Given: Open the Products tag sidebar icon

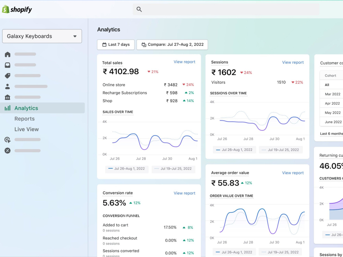Looking at the screenshot, I should (8, 76).
